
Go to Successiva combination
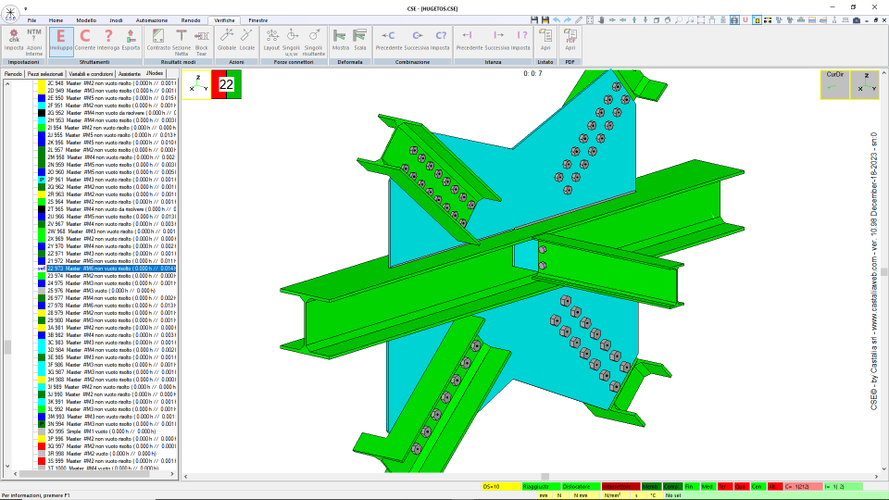tap(417, 40)
